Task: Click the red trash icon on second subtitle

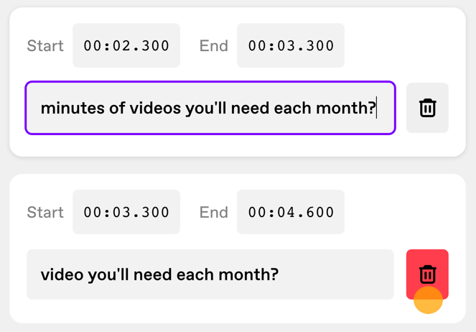Action: [427, 275]
